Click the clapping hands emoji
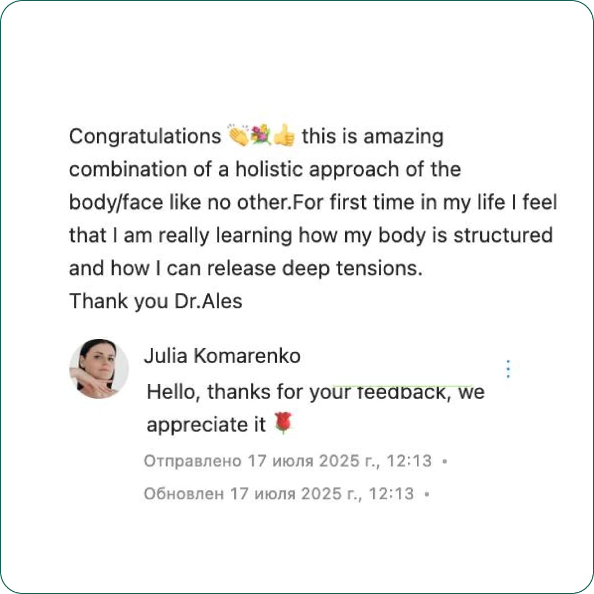594x594 pixels. click(238, 136)
